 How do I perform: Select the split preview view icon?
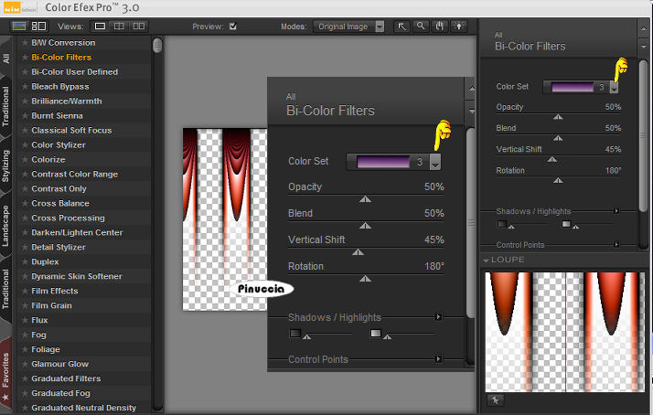tap(119, 27)
